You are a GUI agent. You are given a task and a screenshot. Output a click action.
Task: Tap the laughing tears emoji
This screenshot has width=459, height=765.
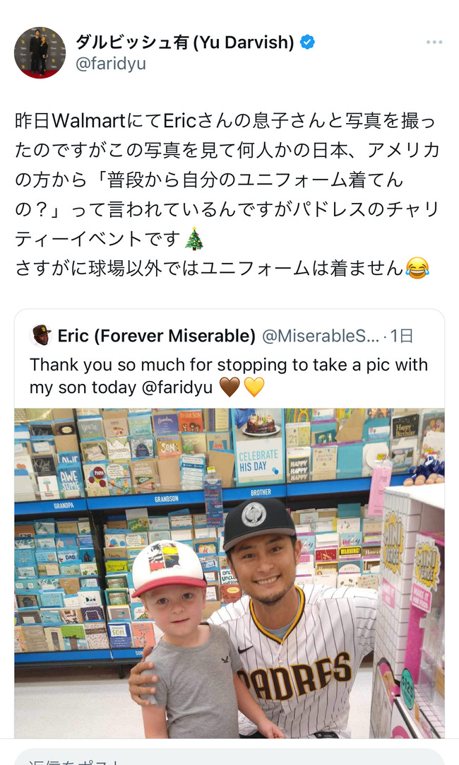tap(417, 268)
